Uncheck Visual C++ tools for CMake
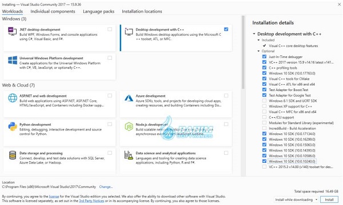Screen dimensions: 343x205 pos(264,79)
